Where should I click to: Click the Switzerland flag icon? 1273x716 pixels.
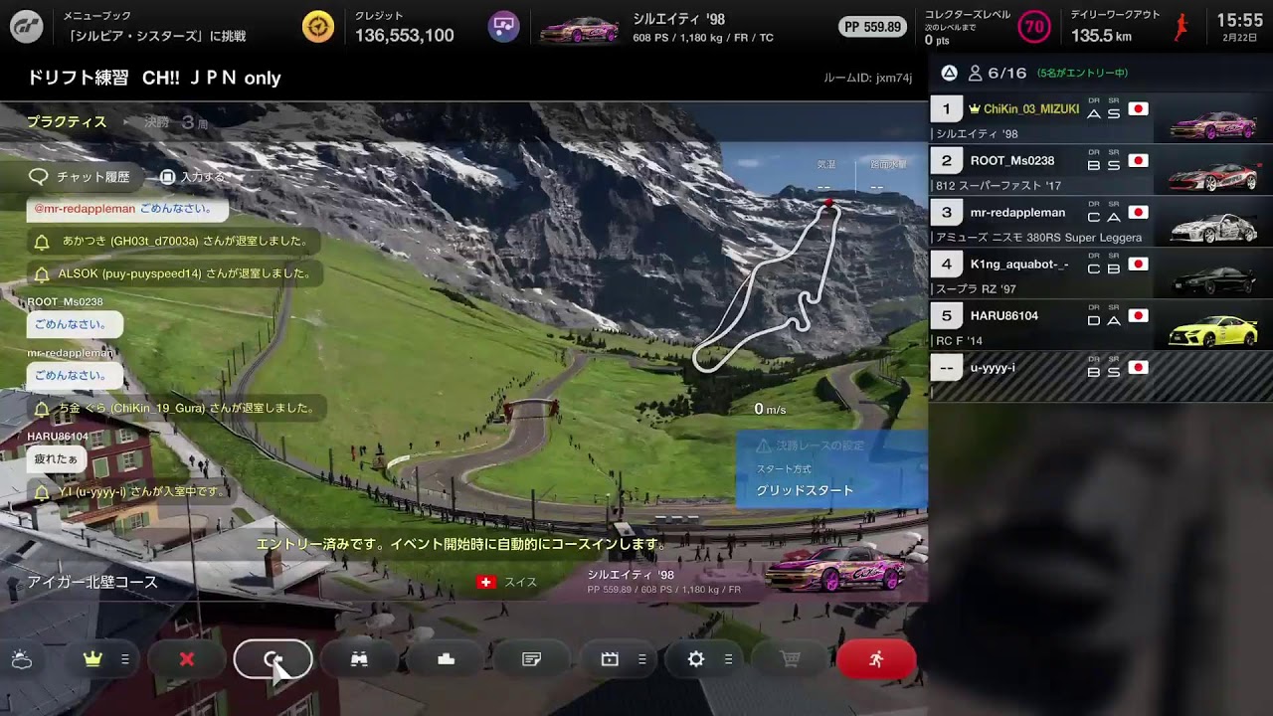coord(486,582)
